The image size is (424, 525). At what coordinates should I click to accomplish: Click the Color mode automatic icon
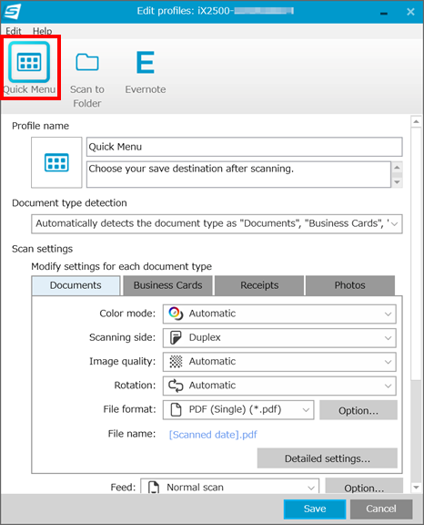click(x=176, y=314)
